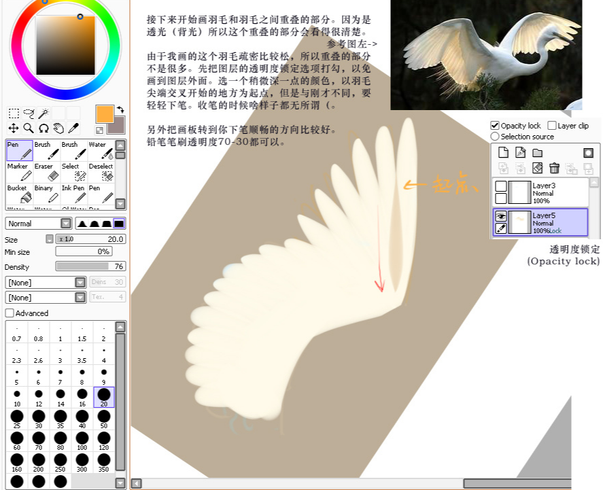Select the Eraser tool
The height and width of the screenshot is (490, 603).
[45, 172]
